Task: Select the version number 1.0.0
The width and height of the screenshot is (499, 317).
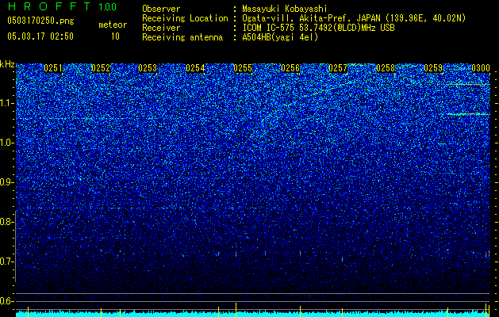Action: point(107,6)
